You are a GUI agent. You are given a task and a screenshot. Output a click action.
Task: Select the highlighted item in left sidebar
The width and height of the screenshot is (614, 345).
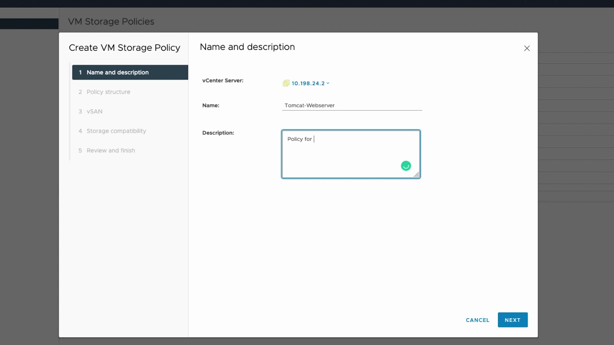point(29,23)
